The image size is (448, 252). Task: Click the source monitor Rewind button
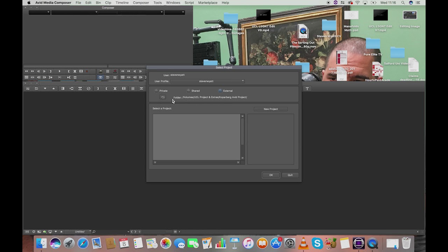click(26, 71)
